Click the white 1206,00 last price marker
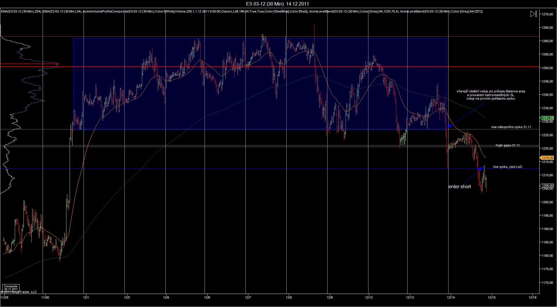This screenshot has height=307, width=557. coord(547,186)
